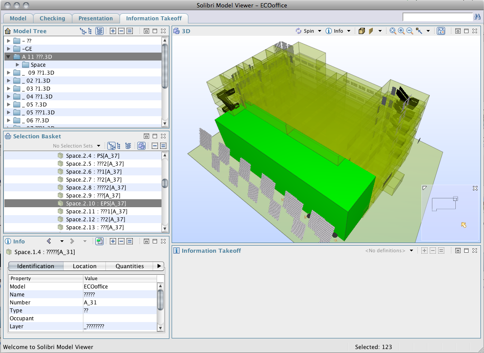This screenshot has width=484, height=353.
Task: Expand the Space folder under A 11
Action: click(18, 65)
